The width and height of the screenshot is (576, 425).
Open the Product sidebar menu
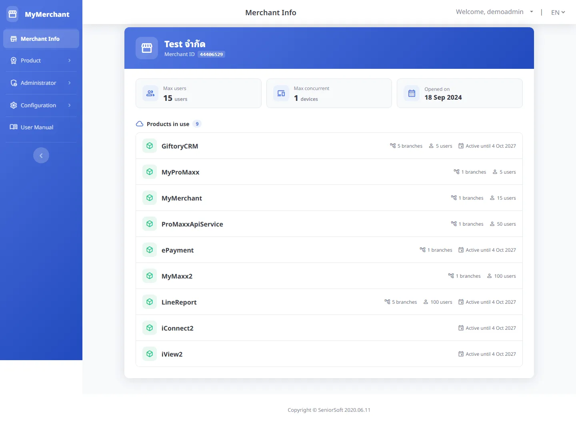[x=41, y=60]
